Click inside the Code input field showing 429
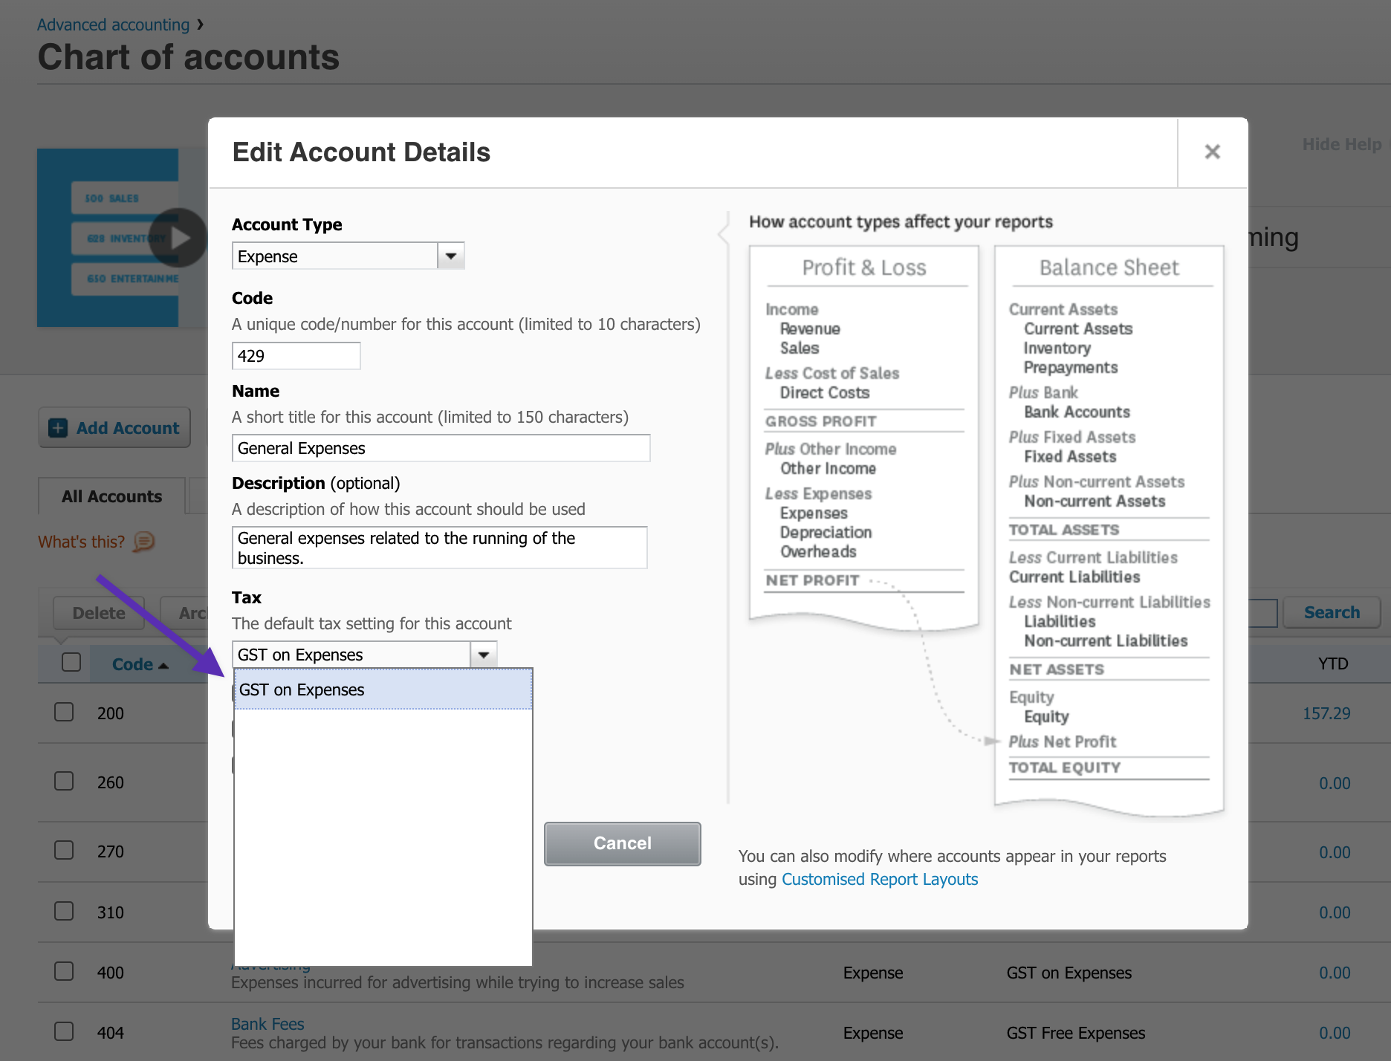This screenshot has width=1391, height=1061. tap(296, 355)
